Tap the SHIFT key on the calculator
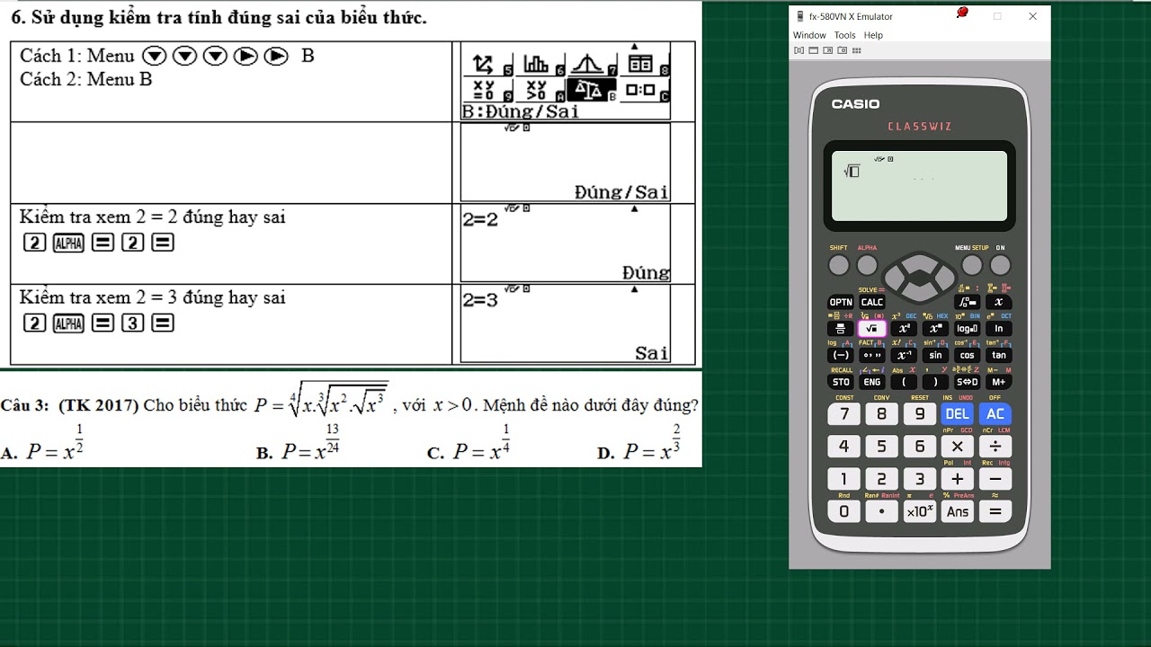 pos(839,265)
